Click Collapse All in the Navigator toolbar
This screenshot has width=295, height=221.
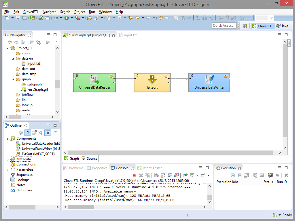tap(32, 42)
